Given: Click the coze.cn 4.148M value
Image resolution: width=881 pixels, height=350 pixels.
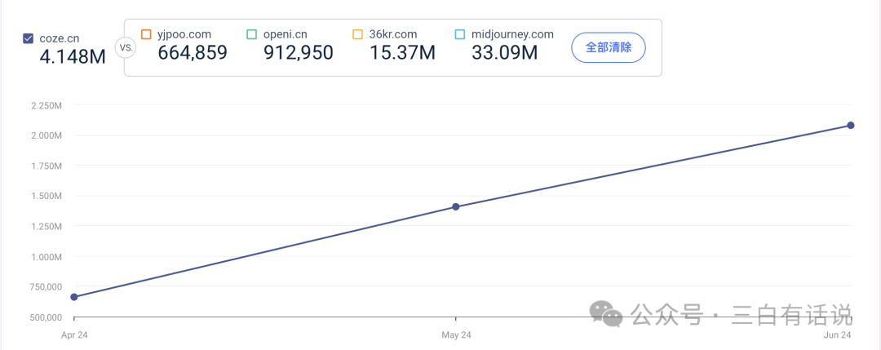Looking at the screenshot, I should (73, 57).
